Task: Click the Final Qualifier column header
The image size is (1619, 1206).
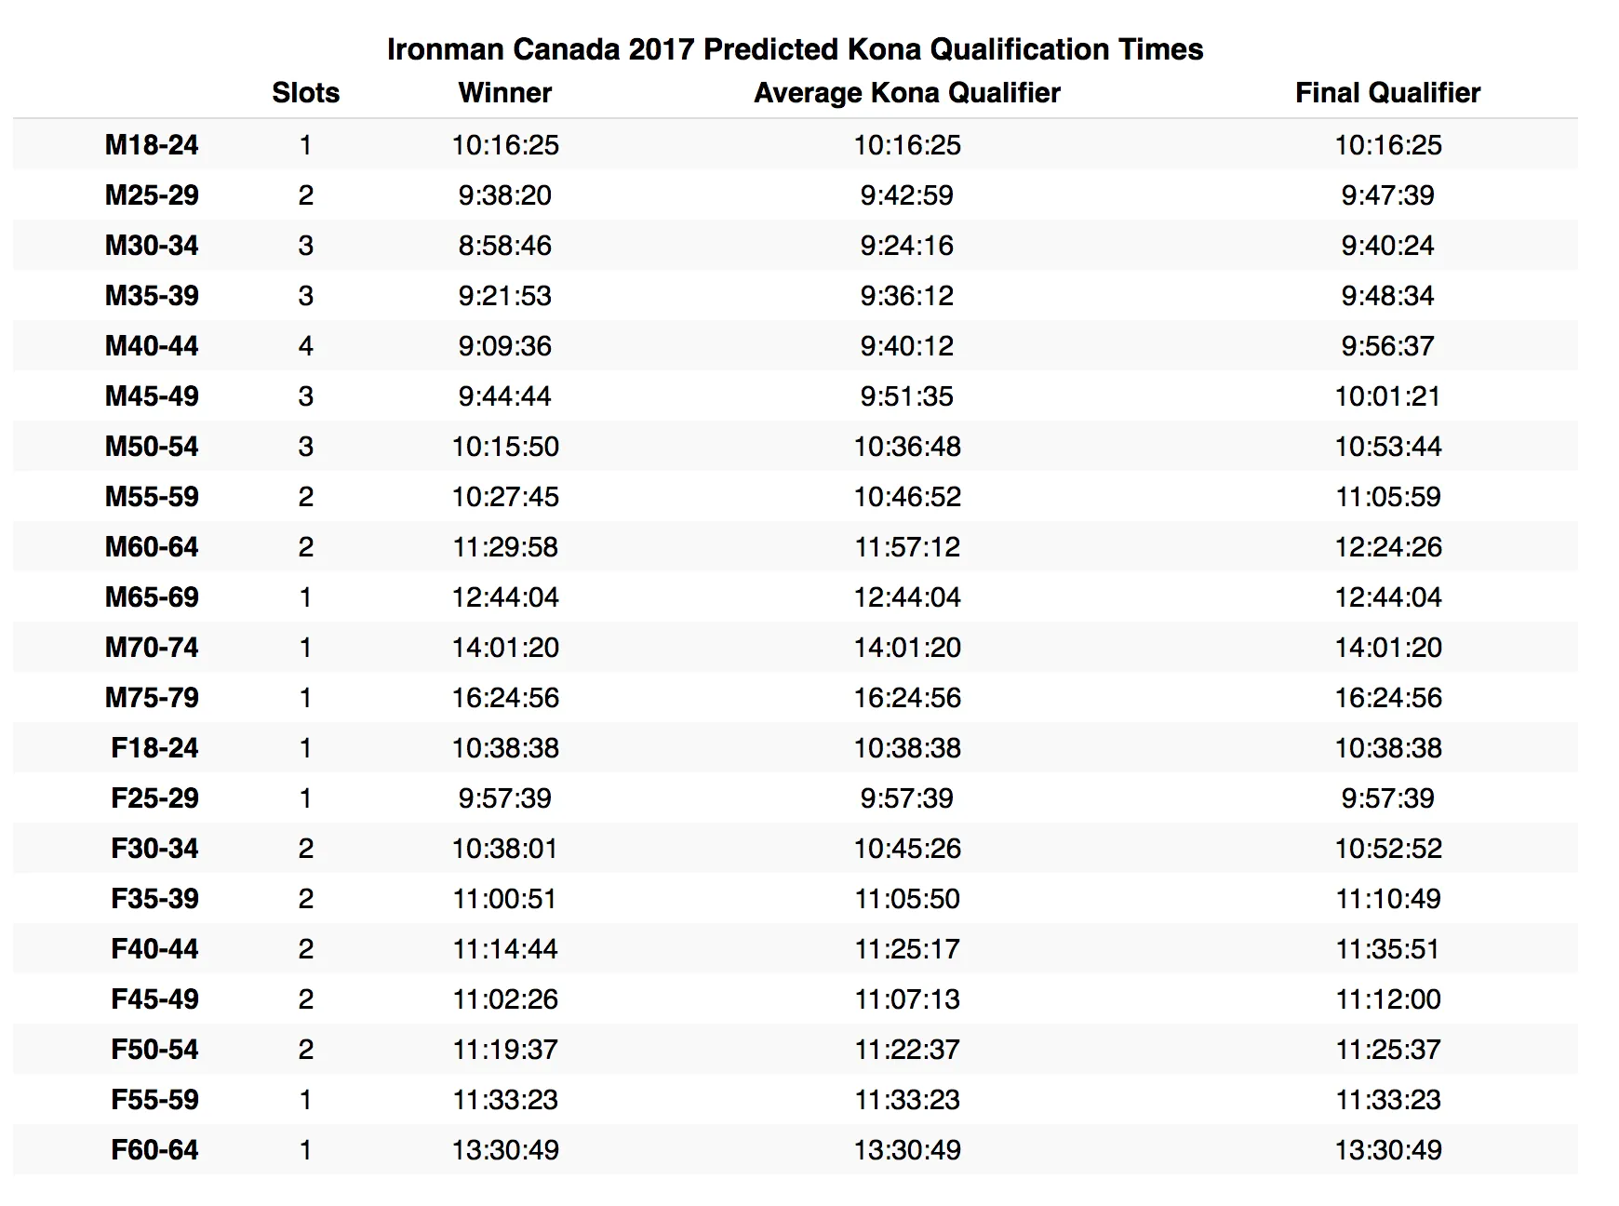Action: 1387,93
